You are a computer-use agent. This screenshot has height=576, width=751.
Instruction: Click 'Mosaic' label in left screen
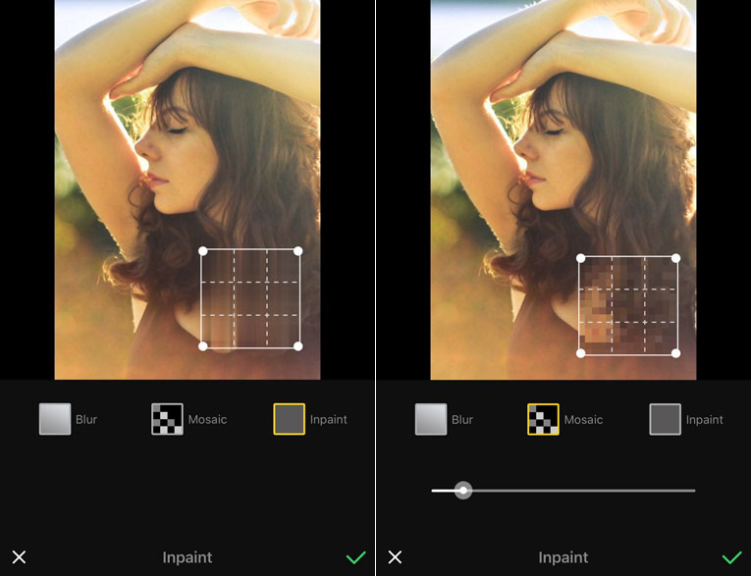[207, 419]
